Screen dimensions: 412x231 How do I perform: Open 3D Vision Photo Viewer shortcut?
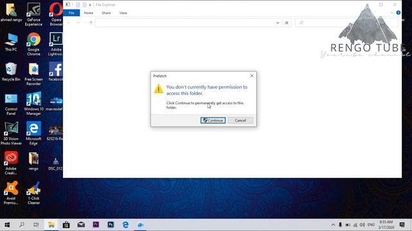tap(11, 133)
